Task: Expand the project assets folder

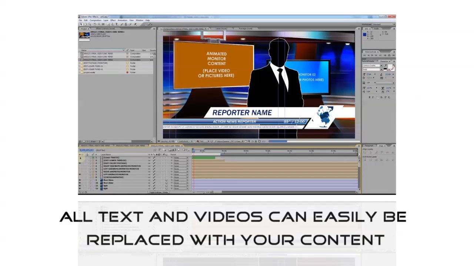Action: pyautogui.click(x=79, y=72)
